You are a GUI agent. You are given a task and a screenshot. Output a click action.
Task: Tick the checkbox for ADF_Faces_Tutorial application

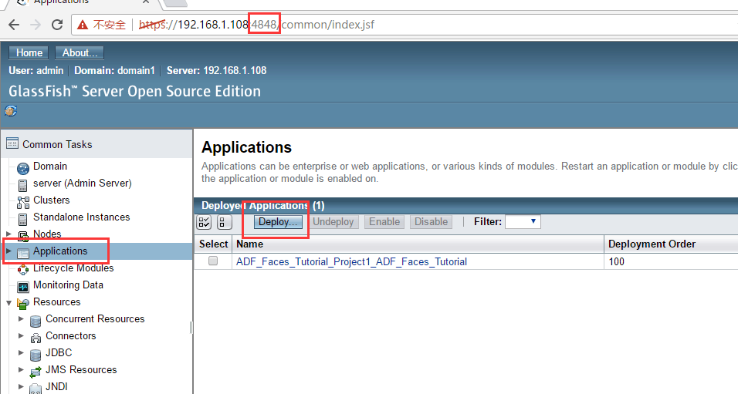pos(213,261)
